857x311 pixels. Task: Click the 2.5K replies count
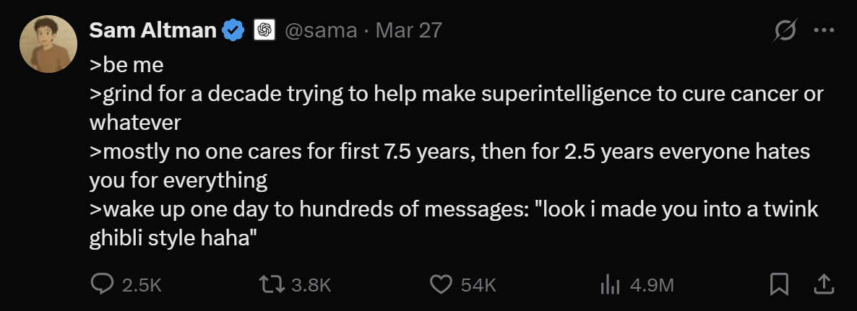(142, 285)
